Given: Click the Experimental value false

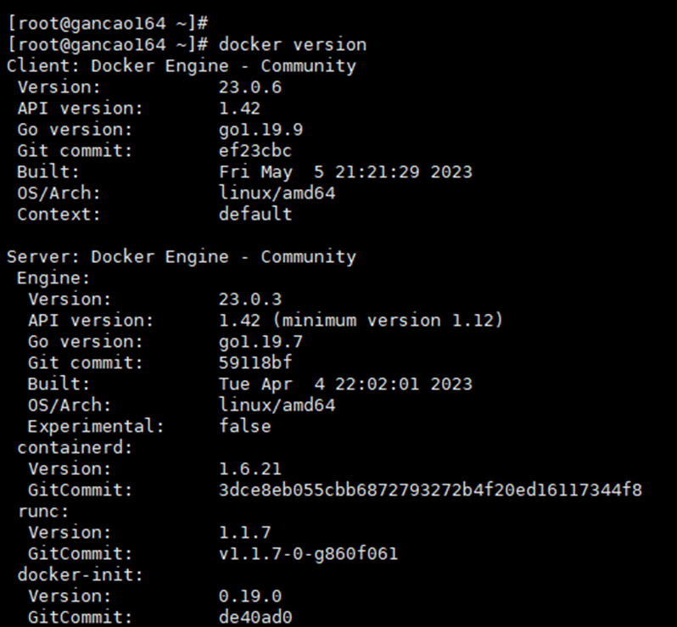Looking at the screenshot, I should (245, 426).
